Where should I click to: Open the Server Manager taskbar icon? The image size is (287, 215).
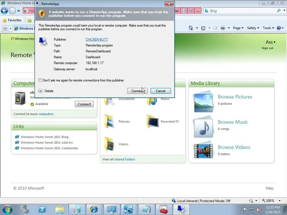coord(25,209)
